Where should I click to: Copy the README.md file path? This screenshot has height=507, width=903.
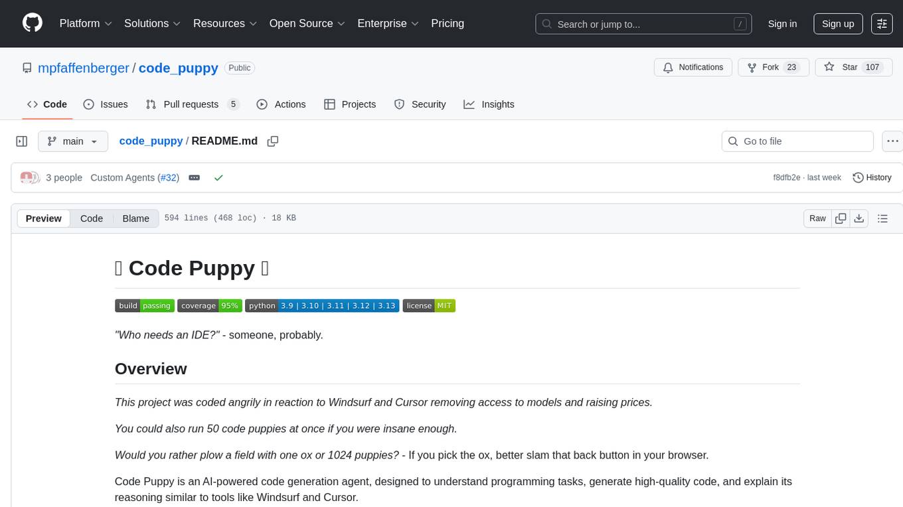(x=273, y=141)
